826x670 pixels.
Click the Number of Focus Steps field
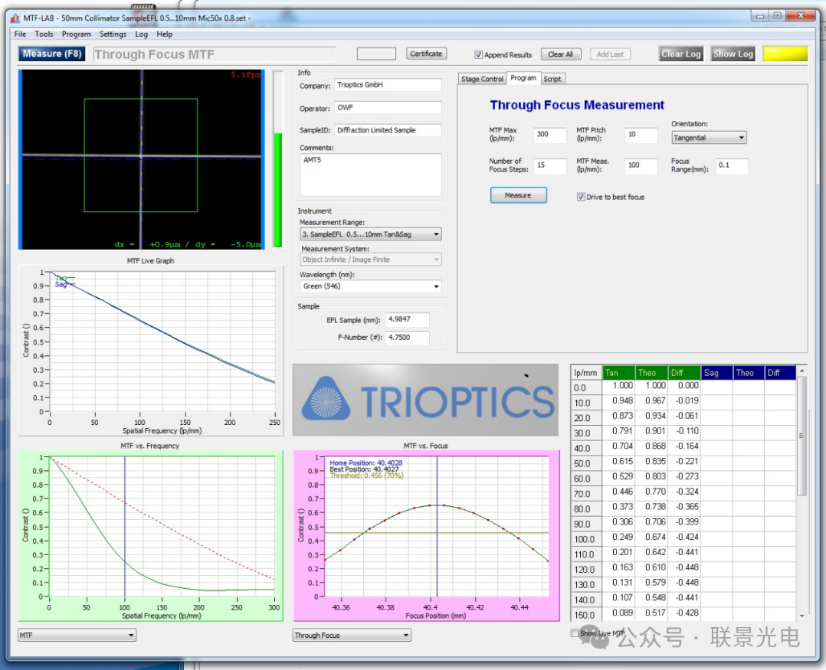click(x=550, y=165)
